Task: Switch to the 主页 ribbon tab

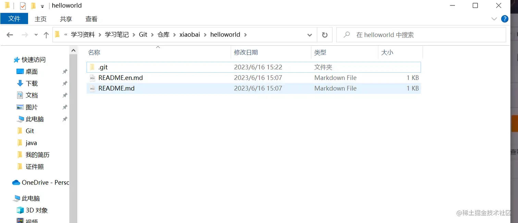Action: coord(40,19)
